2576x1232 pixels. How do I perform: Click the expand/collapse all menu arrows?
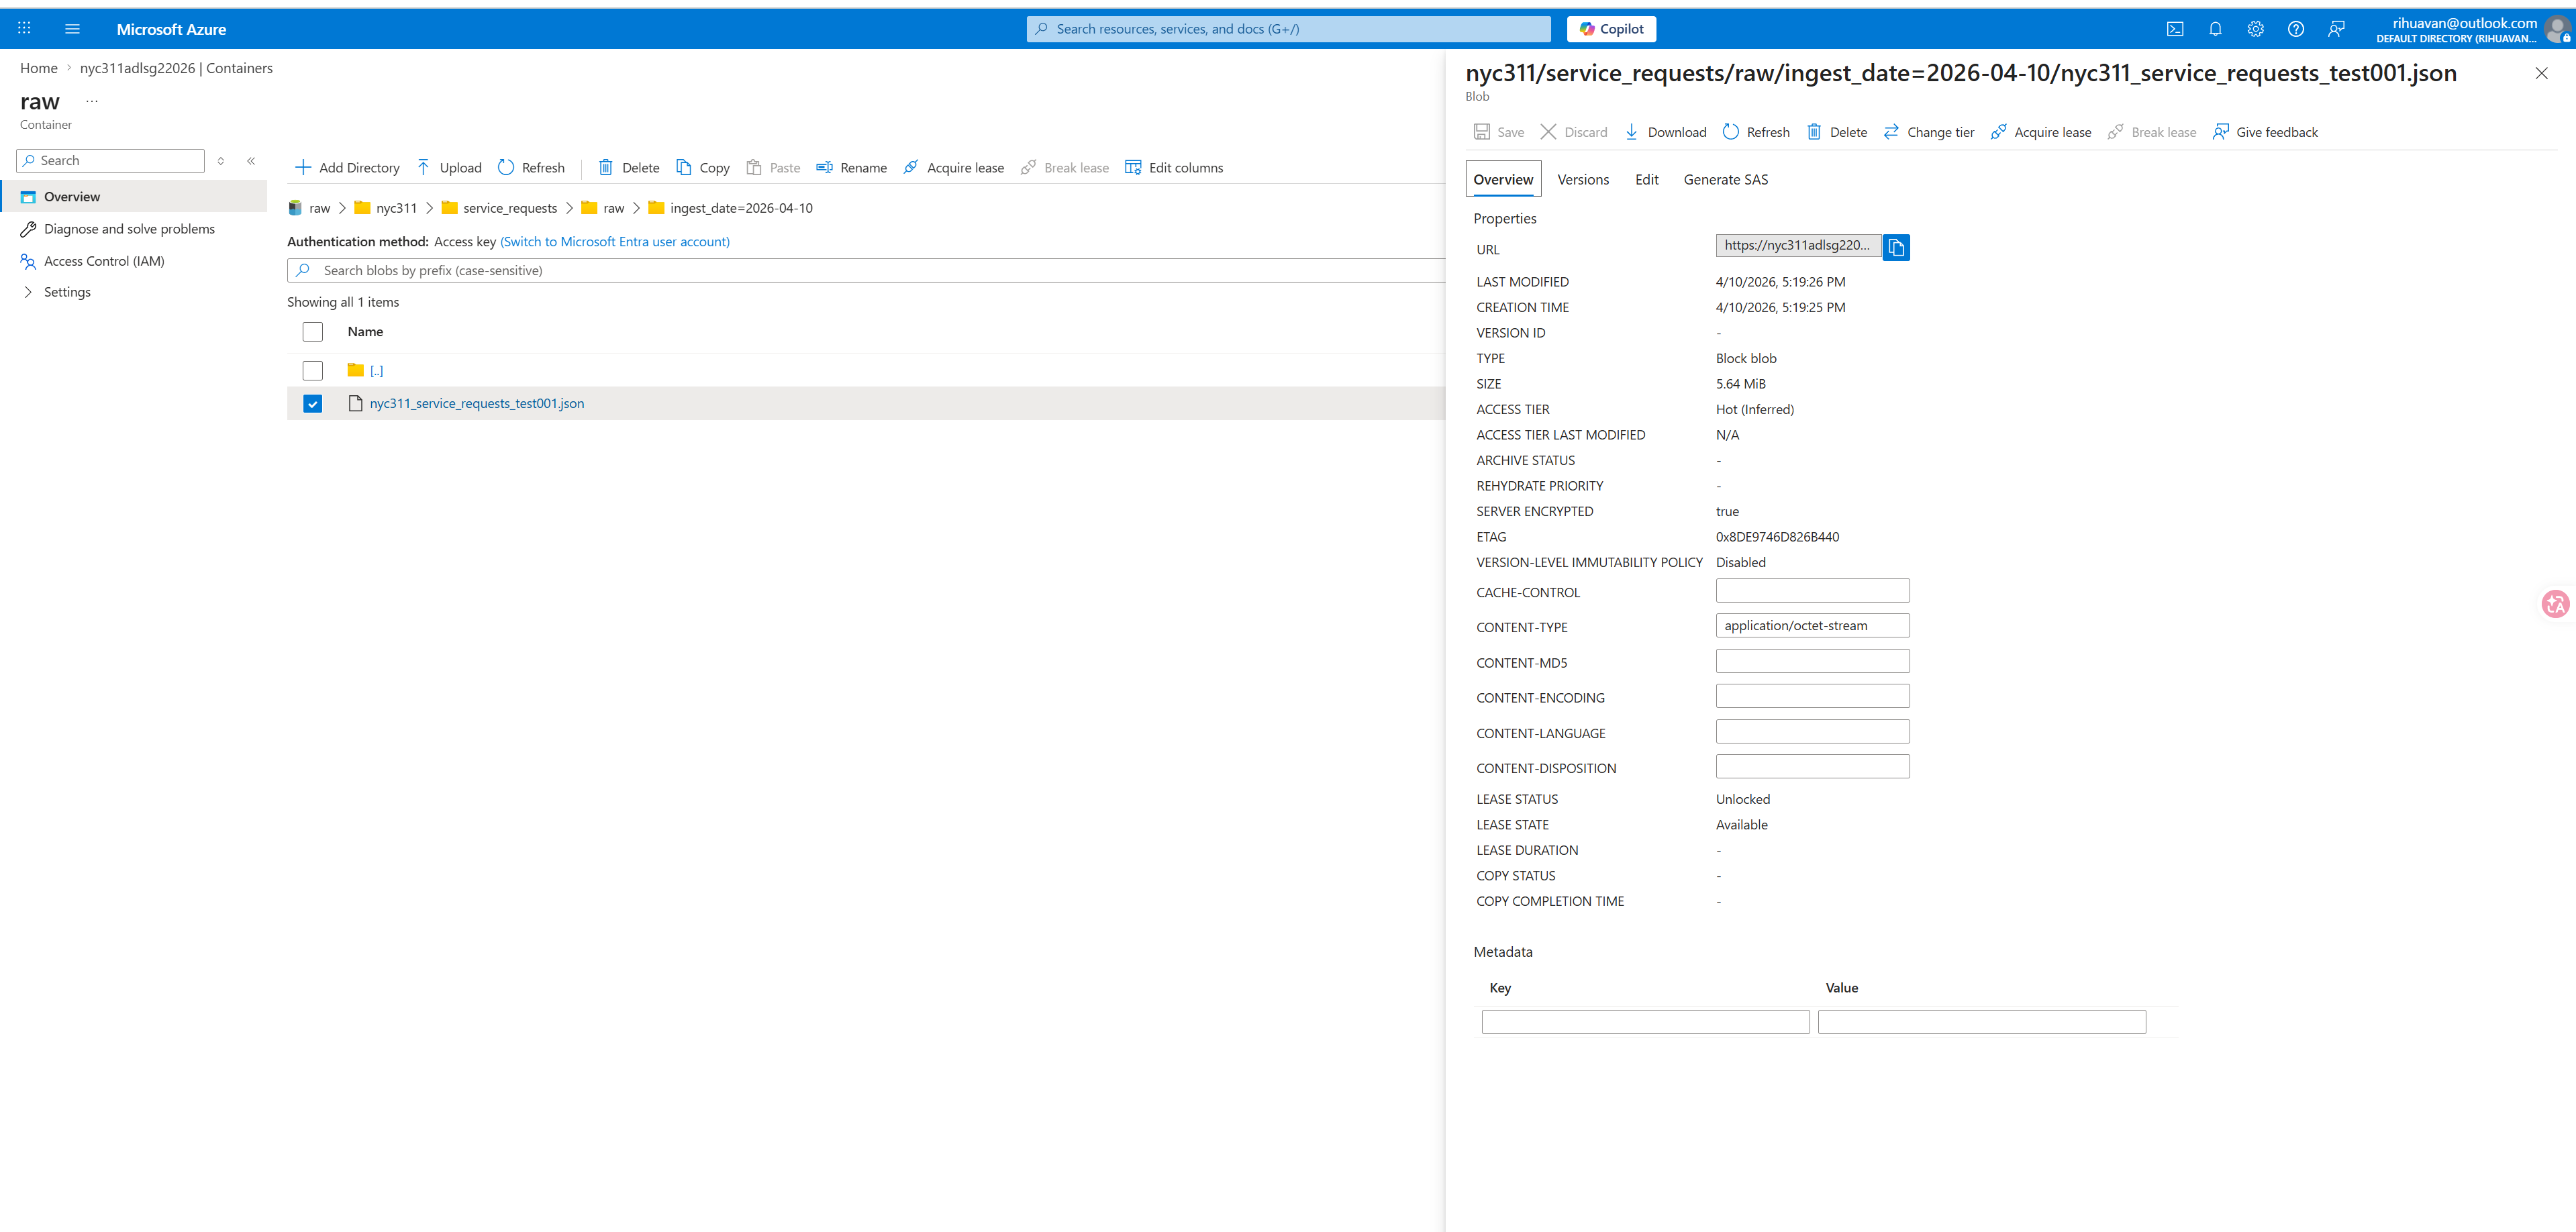(221, 161)
